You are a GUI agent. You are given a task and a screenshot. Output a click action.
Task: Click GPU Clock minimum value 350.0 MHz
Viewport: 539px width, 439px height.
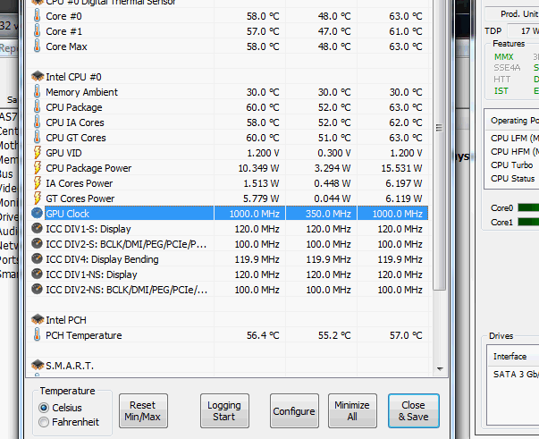[328, 214]
